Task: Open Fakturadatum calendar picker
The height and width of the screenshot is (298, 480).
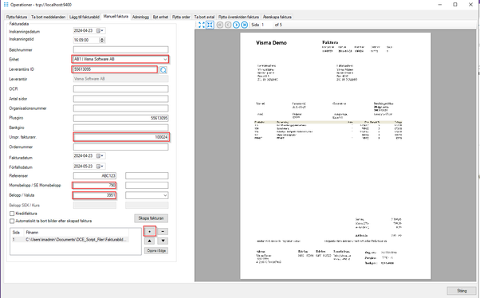Action: pos(100,156)
